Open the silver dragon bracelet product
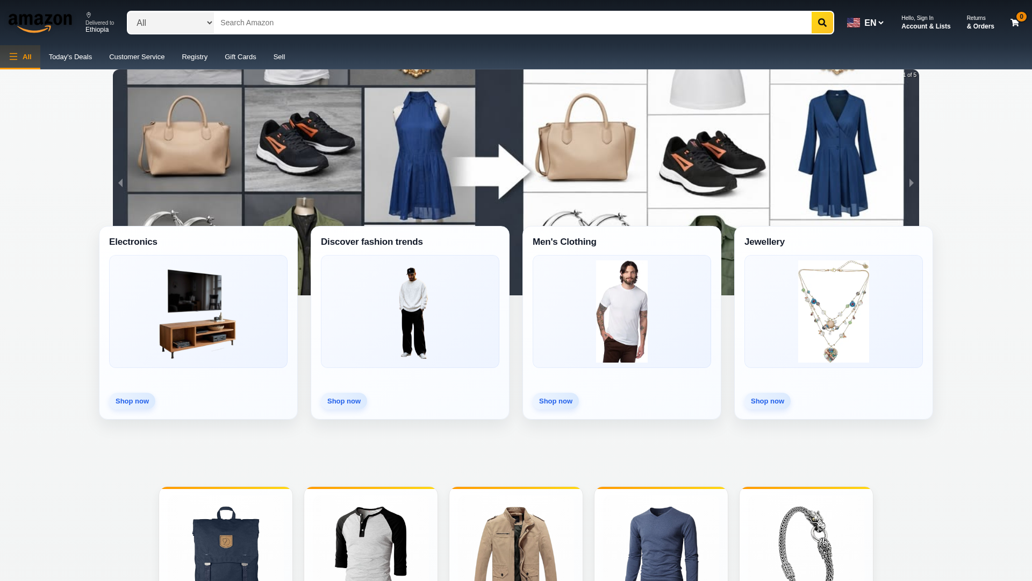The image size is (1032, 581). pyautogui.click(x=806, y=534)
